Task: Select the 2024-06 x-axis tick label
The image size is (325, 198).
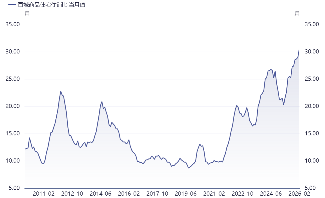Action: pos(271,194)
